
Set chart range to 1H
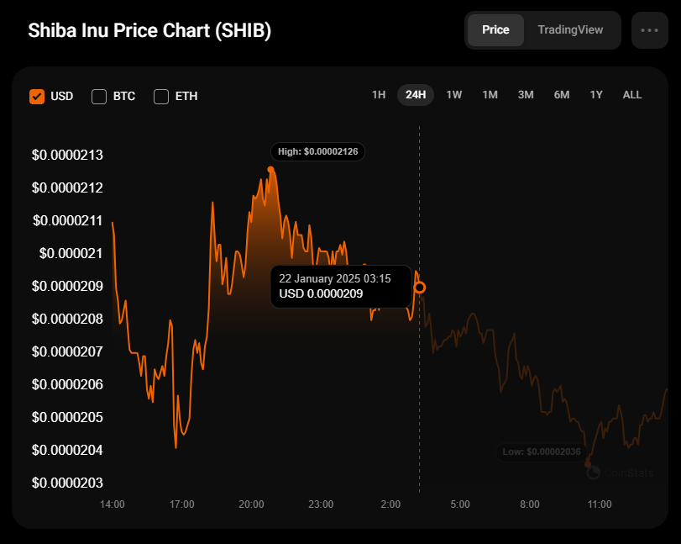coord(379,95)
